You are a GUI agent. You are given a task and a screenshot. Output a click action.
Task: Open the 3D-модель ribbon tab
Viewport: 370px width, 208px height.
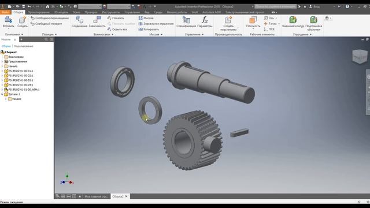61,12
